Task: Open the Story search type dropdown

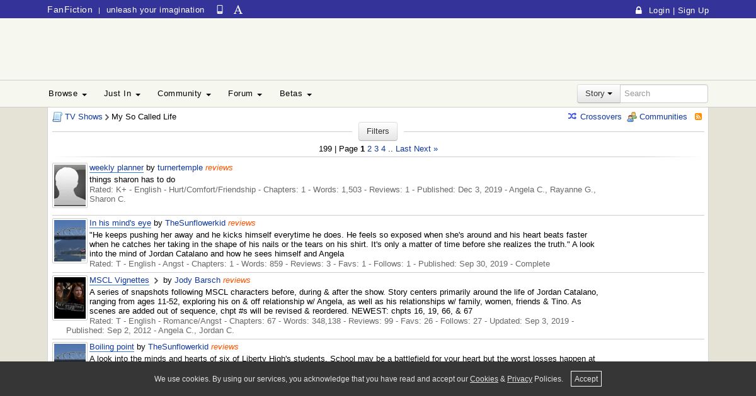Action: tap(598, 94)
